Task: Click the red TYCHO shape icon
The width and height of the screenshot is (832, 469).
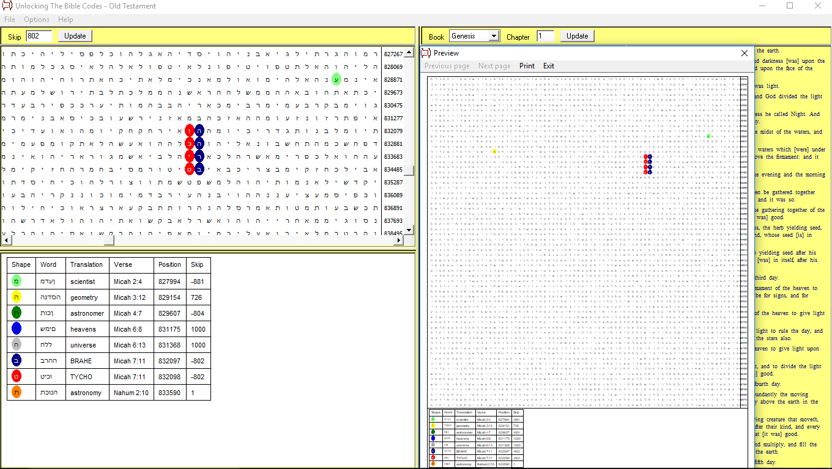Action: pos(17,377)
